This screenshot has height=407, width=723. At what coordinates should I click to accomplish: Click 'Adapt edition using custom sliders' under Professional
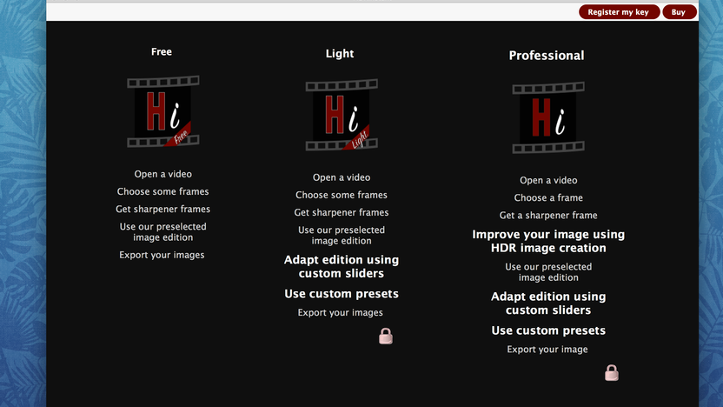click(548, 304)
